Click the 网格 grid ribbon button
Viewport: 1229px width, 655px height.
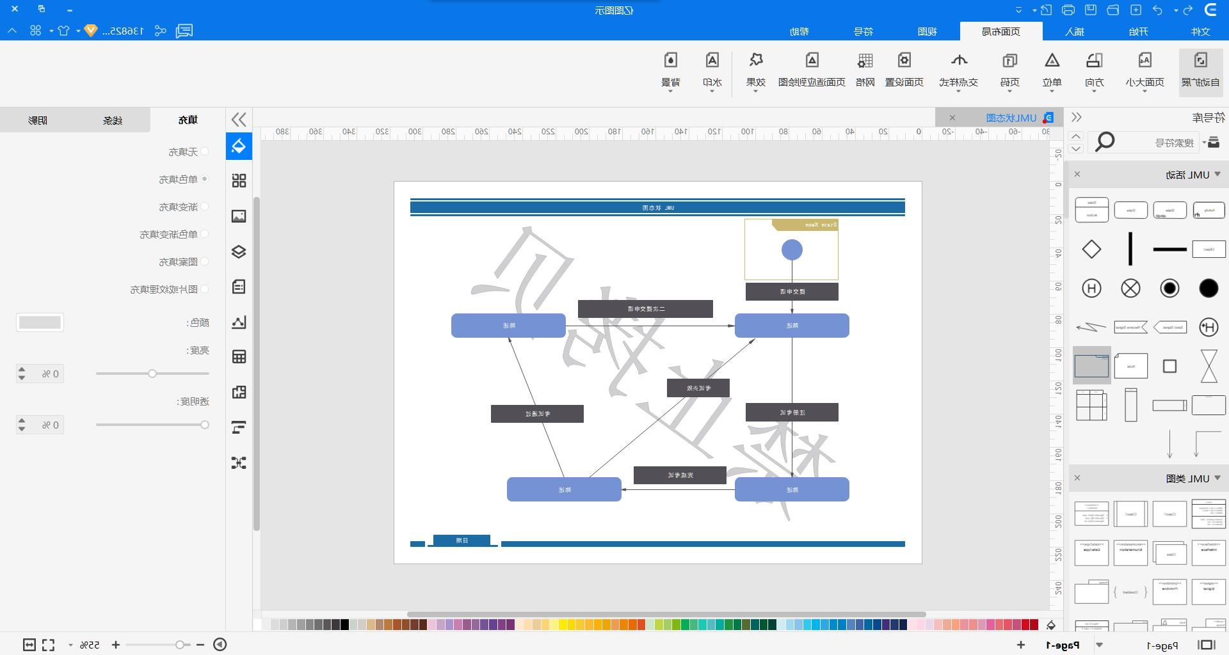point(865,71)
